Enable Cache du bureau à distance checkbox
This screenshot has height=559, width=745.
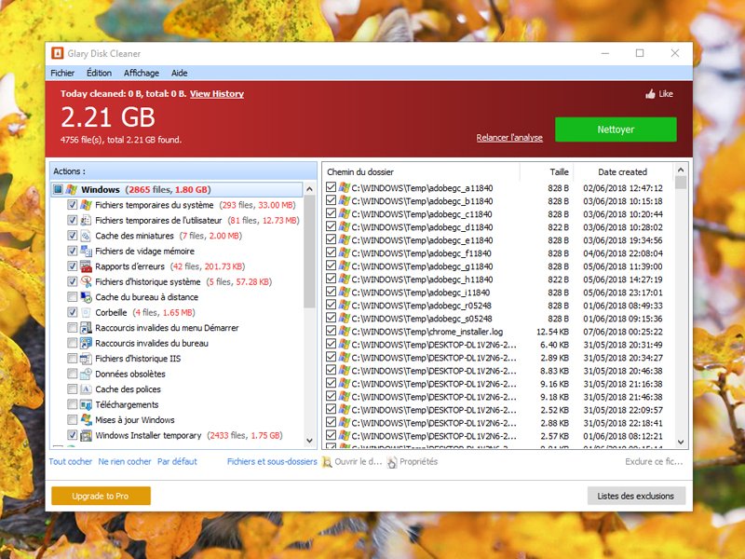point(73,297)
